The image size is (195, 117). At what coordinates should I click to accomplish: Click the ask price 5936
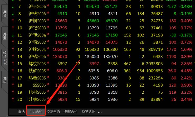113,99
